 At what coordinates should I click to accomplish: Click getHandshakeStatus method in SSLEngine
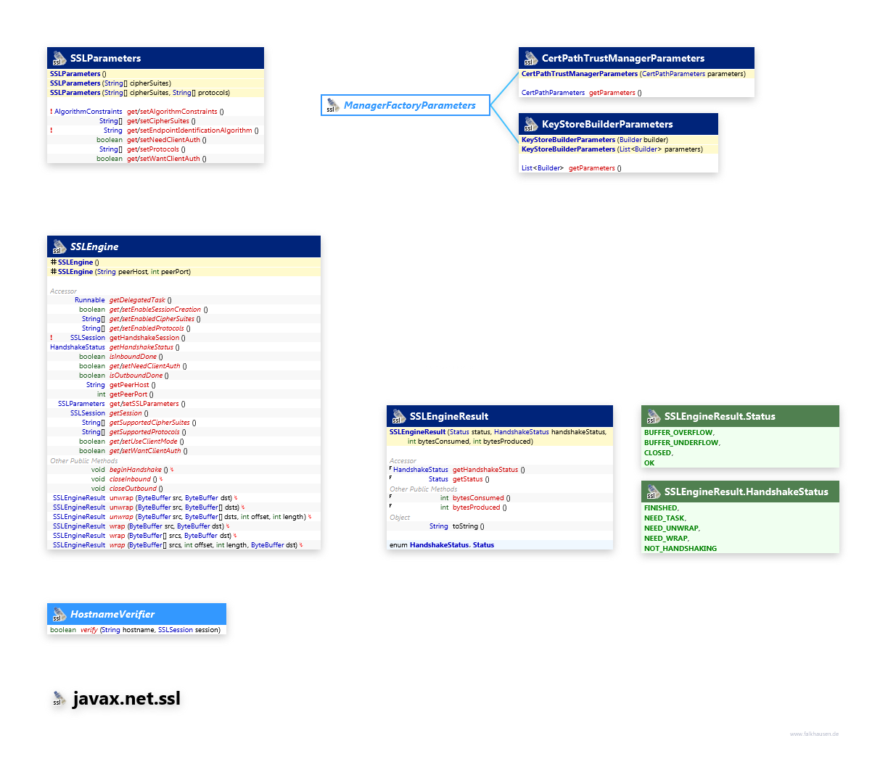pos(141,347)
